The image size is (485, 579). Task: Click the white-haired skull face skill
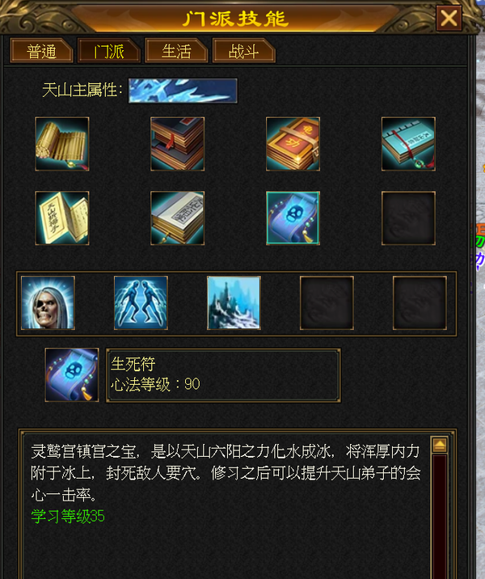(x=48, y=302)
